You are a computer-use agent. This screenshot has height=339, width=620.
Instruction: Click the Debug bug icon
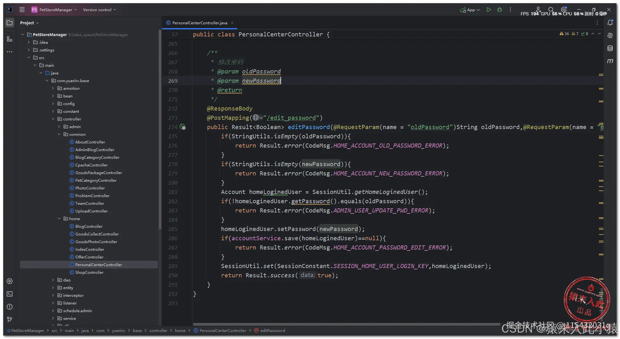[x=500, y=10]
